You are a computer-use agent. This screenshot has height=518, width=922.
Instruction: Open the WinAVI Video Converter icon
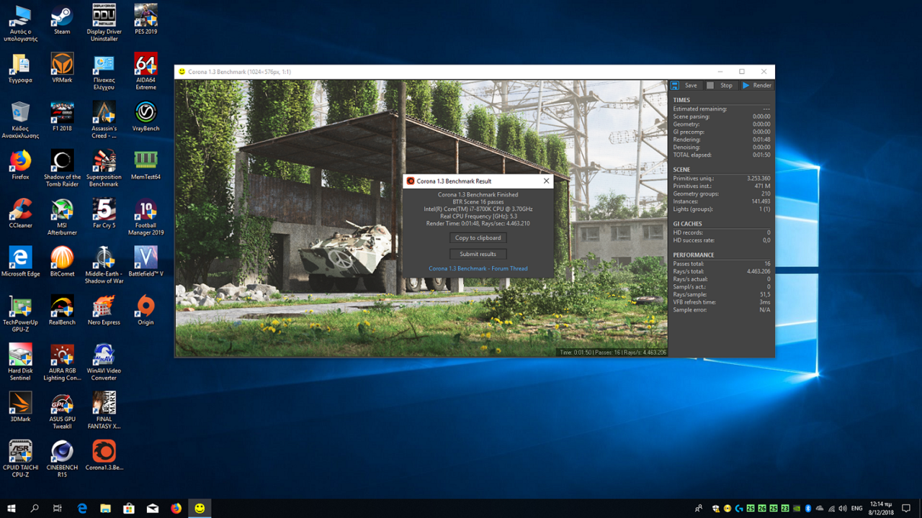pos(104,361)
